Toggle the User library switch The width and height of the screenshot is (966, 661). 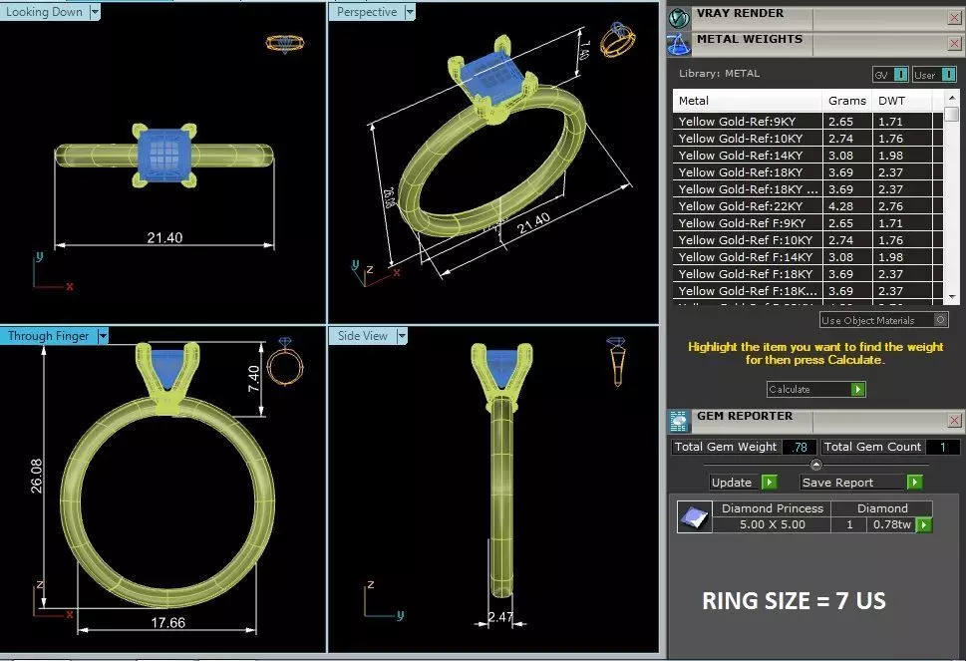948,75
